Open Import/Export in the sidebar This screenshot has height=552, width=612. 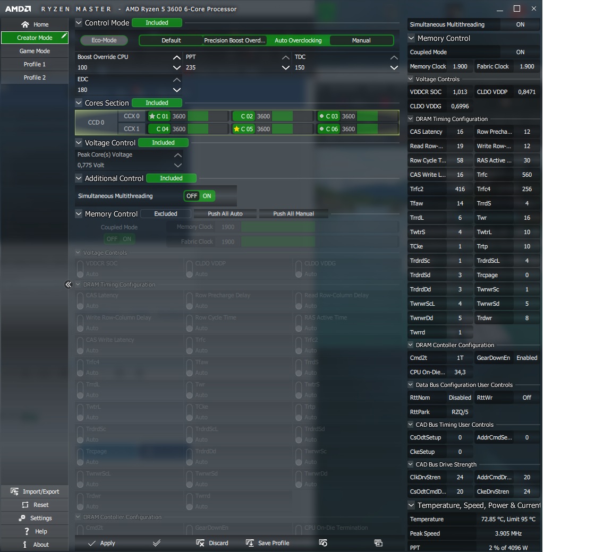tap(35, 491)
